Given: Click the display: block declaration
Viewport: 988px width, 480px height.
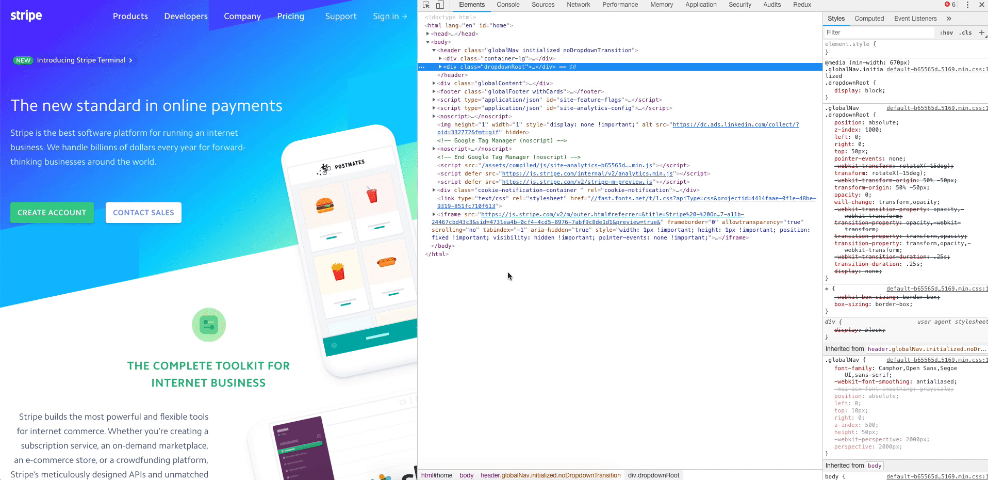Looking at the screenshot, I should tap(860, 91).
